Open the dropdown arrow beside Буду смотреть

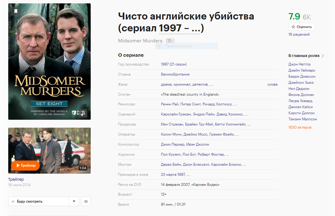[74, 201]
